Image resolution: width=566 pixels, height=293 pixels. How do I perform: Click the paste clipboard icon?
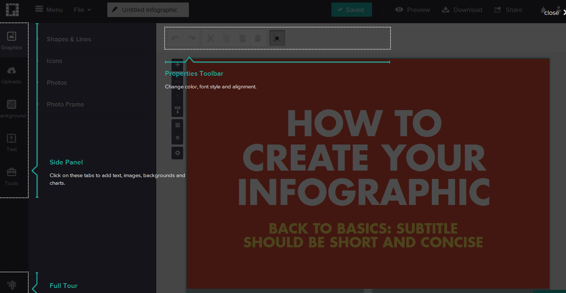[x=242, y=38]
